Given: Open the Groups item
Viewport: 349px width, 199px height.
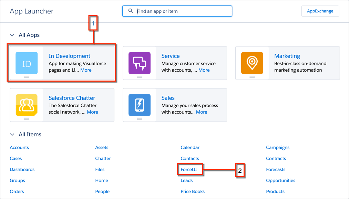Looking at the screenshot, I should tap(17, 180).
